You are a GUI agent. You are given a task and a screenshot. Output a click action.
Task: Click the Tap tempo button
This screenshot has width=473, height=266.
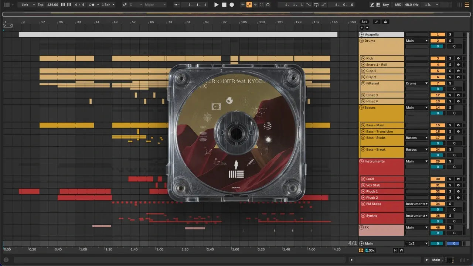pos(41,5)
